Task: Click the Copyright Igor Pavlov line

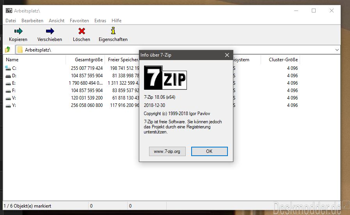Action: 177,114
